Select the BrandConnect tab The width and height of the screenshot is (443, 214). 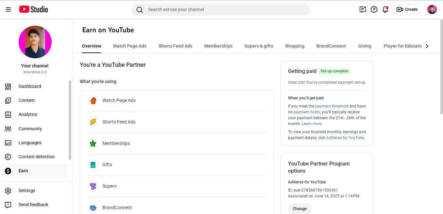pos(331,46)
